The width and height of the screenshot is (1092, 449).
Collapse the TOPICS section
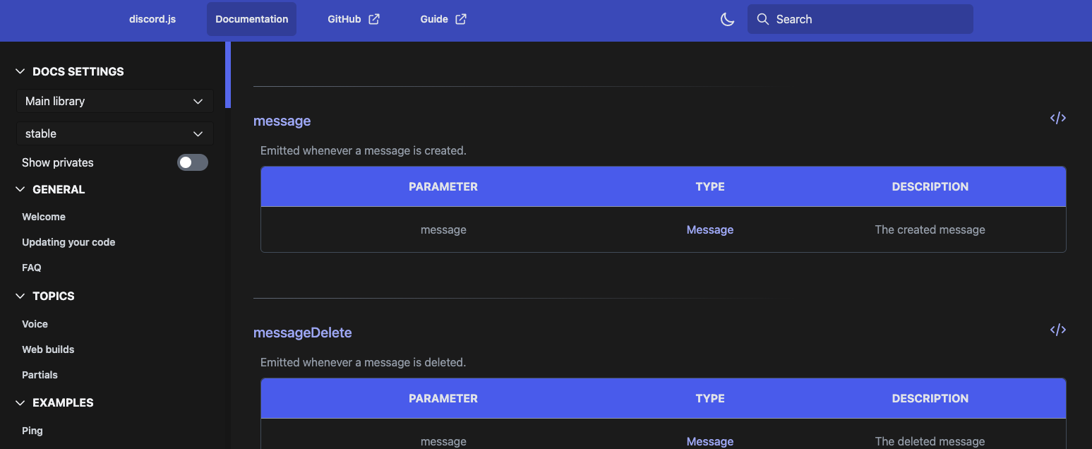[x=19, y=296]
